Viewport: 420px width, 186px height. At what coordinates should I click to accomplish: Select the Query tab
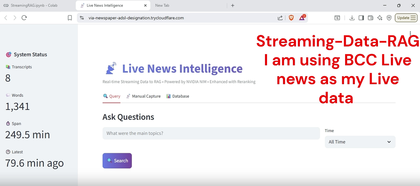coord(112,96)
